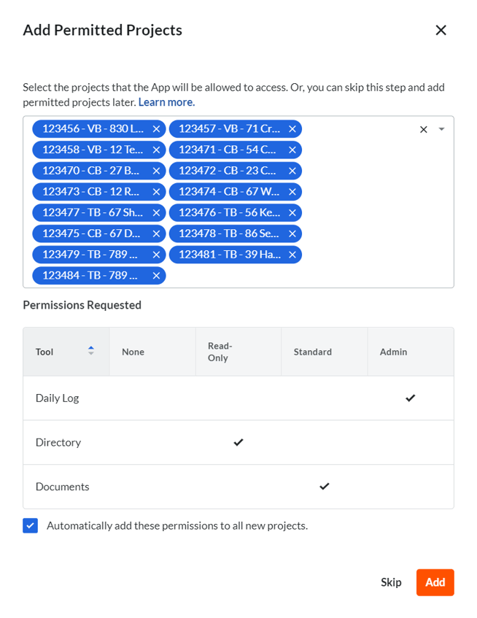The image size is (477, 618).
Task: Open the Learn more link
Action: pos(166,102)
